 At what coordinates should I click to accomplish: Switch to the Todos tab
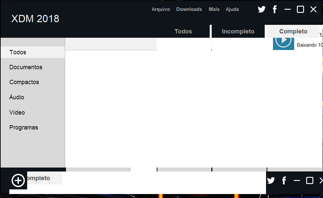(x=183, y=31)
